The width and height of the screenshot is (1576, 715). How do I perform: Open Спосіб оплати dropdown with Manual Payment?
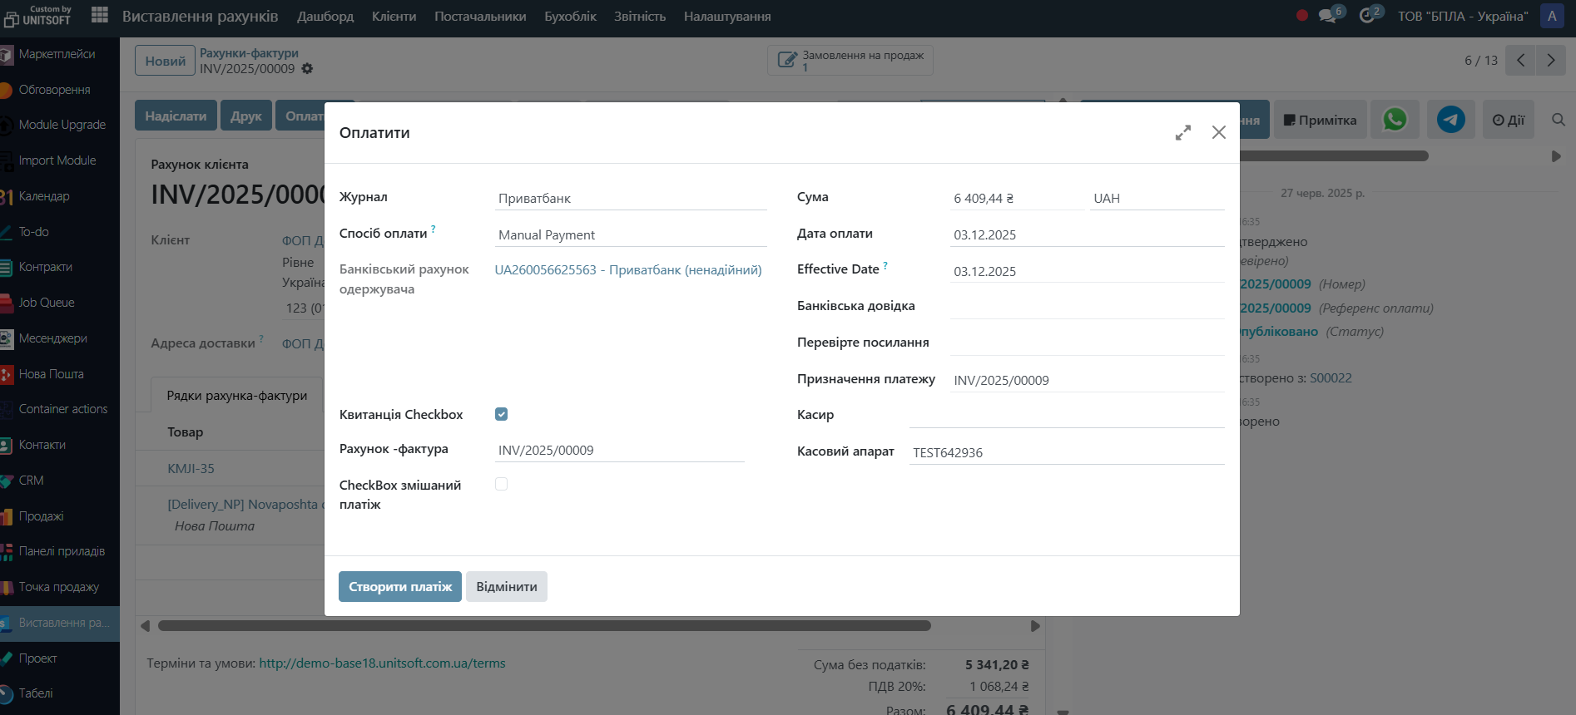[x=630, y=235]
